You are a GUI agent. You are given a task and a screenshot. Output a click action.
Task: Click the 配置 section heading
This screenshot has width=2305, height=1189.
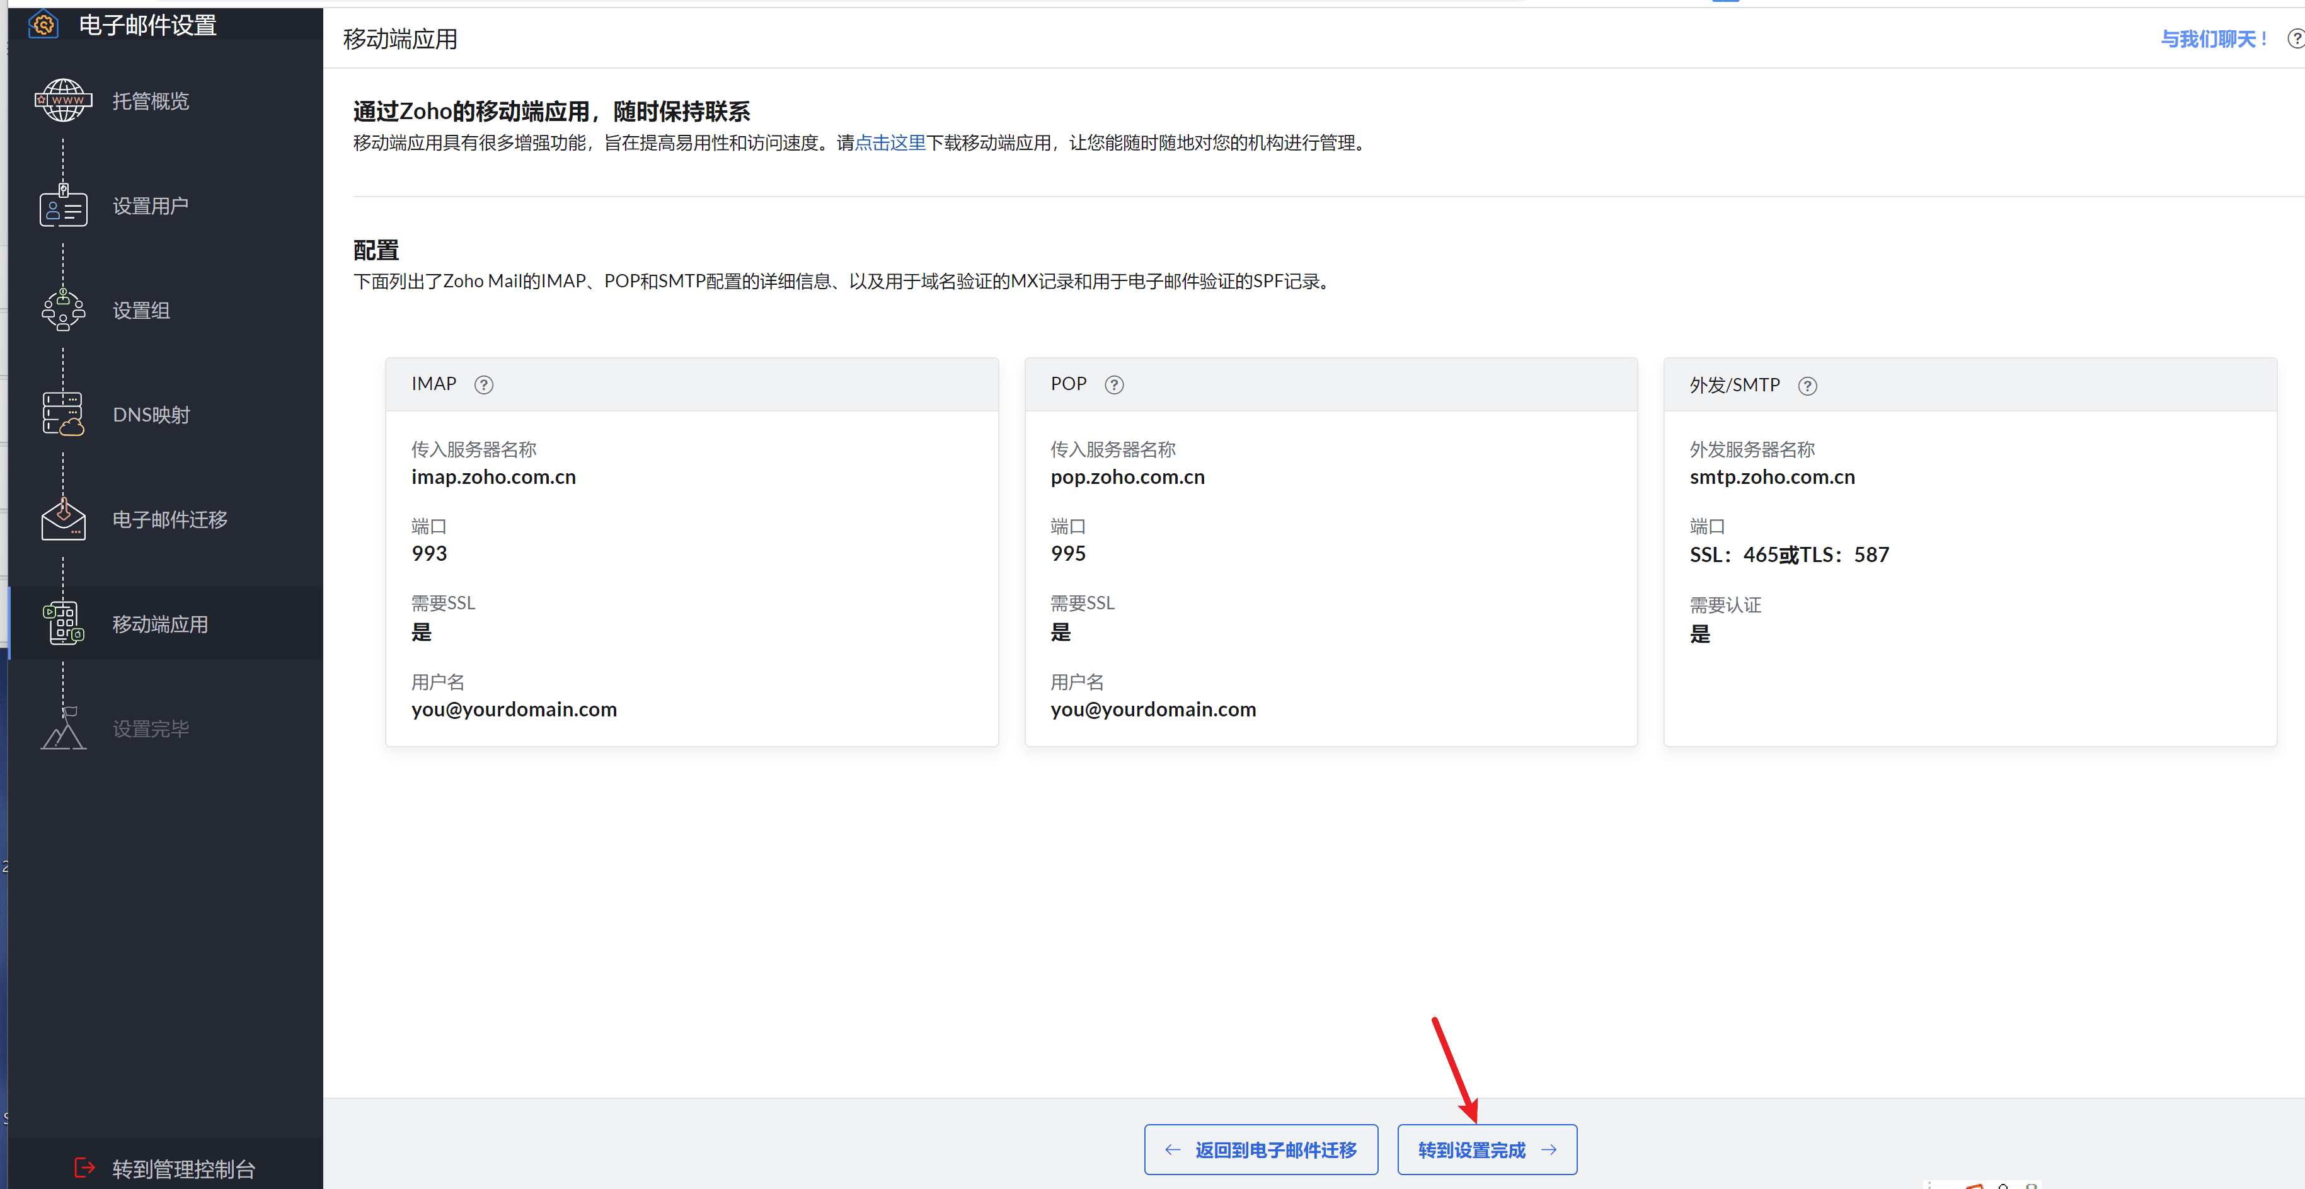point(376,250)
